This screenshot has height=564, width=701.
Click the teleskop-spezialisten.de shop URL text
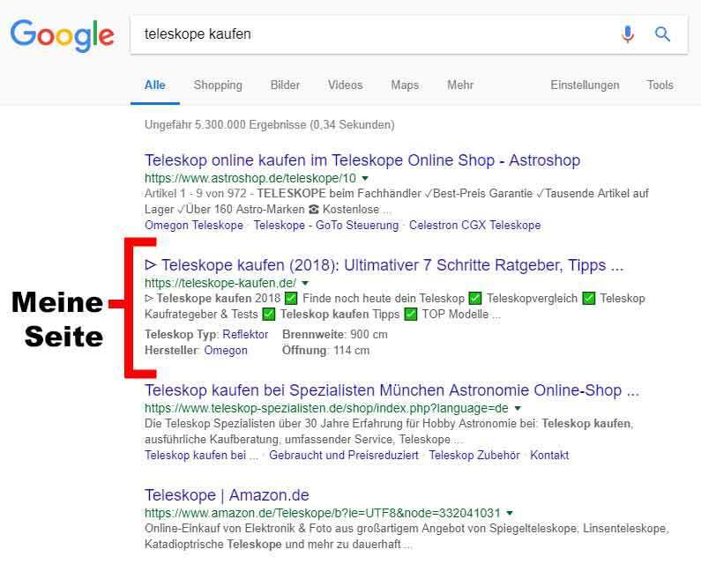(326, 409)
